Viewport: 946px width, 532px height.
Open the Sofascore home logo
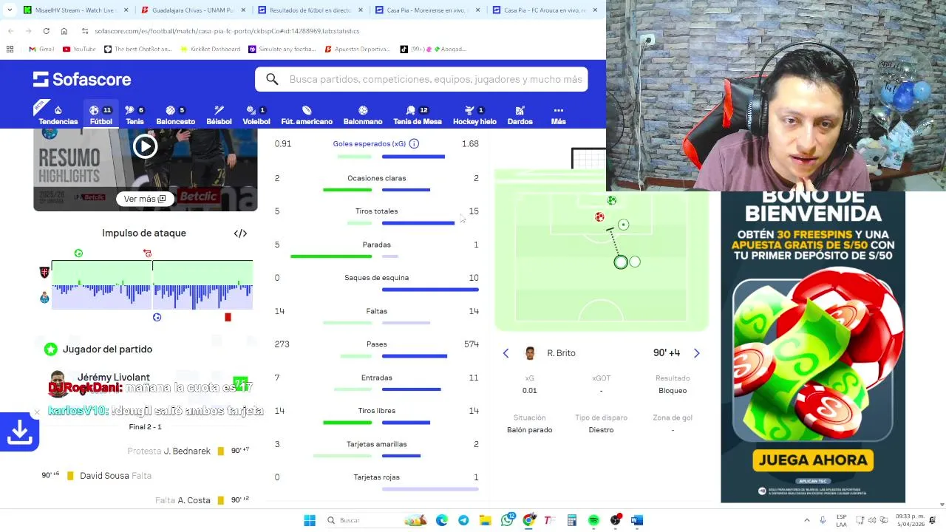tap(82, 79)
